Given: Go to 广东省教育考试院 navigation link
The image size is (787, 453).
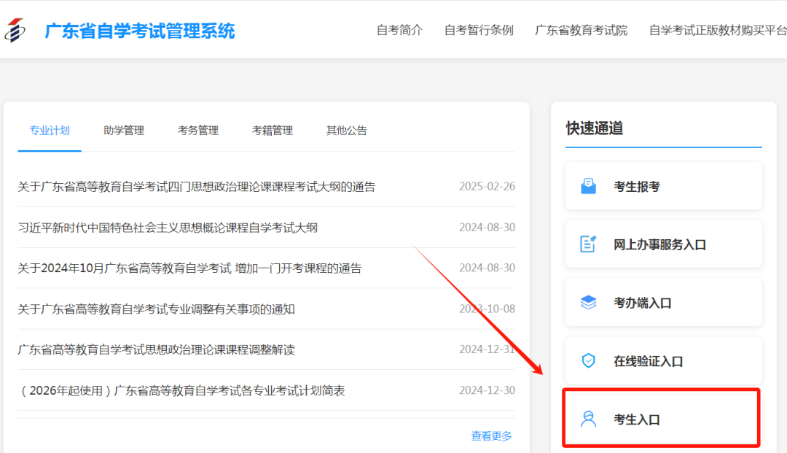Looking at the screenshot, I should pyautogui.click(x=581, y=31).
